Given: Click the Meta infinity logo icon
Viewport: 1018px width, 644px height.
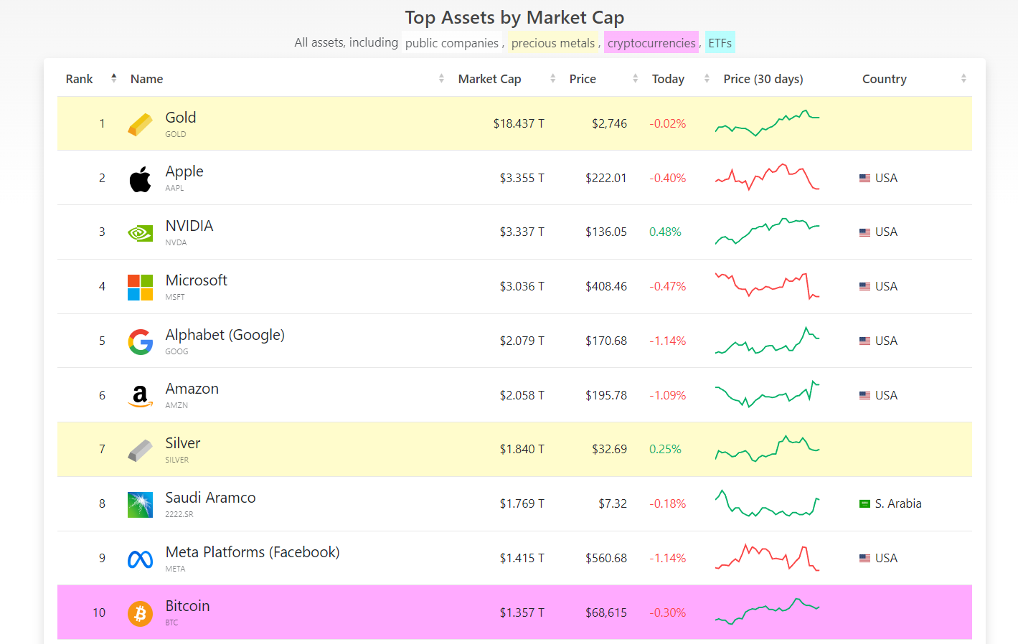Looking at the screenshot, I should (x=140, y=559).
